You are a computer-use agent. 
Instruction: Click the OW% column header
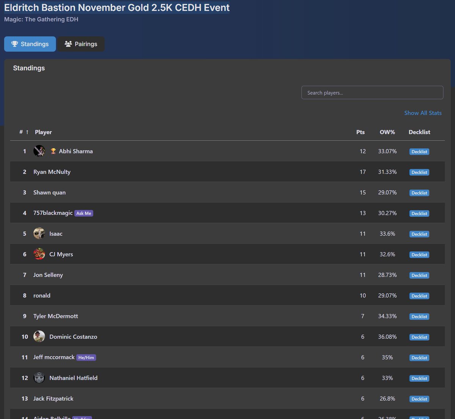coord(387,132)
